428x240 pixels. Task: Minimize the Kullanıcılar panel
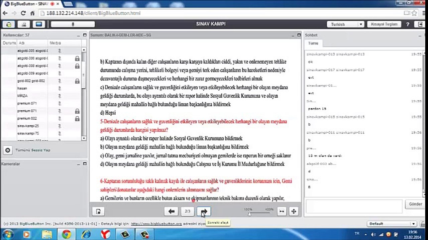[x=79, y=35]
